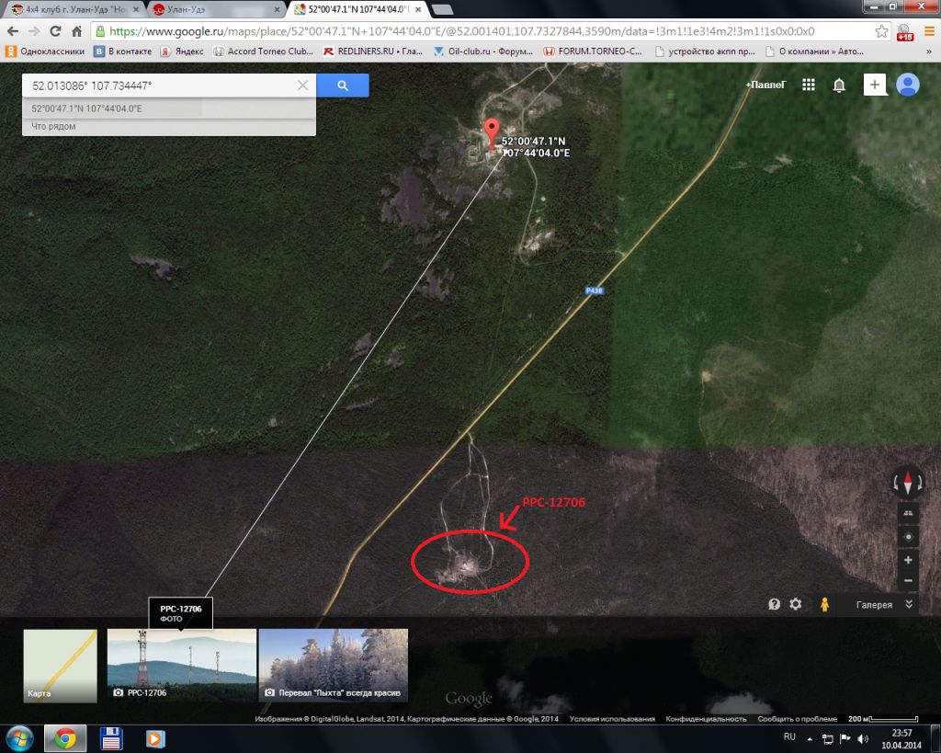Open the map help icon
Screen dimensions: 941x753
click(x=775, y=604)
